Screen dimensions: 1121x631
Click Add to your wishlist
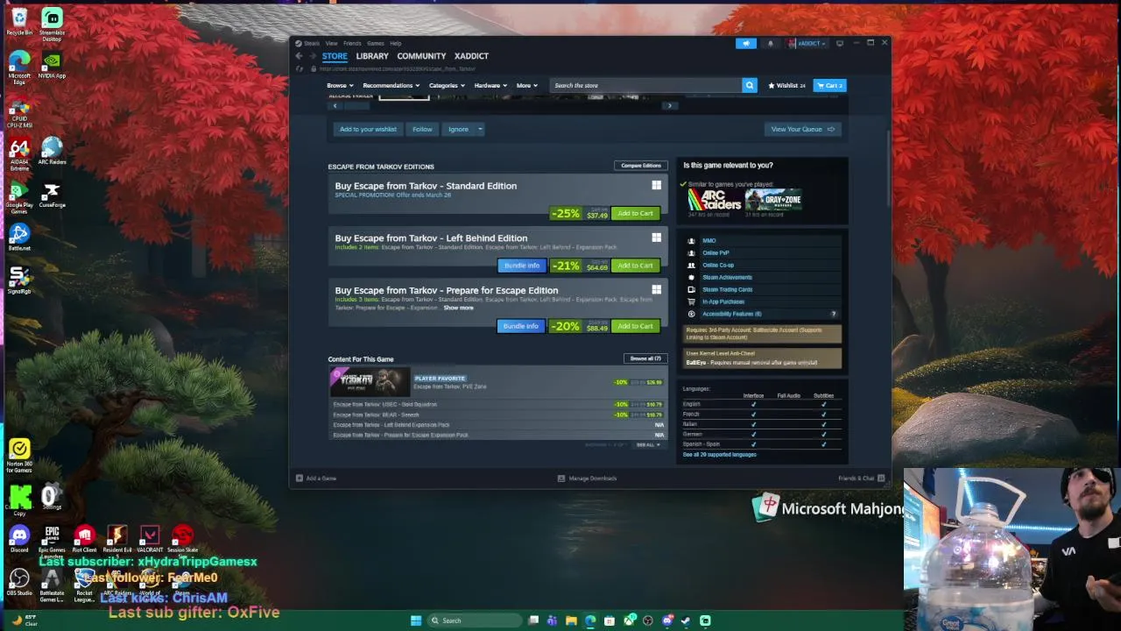368,129
